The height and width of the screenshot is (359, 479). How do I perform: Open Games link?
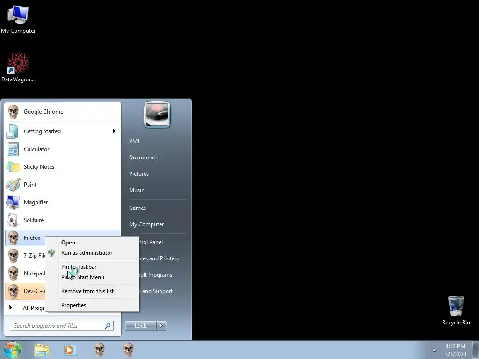coord(138,208)
